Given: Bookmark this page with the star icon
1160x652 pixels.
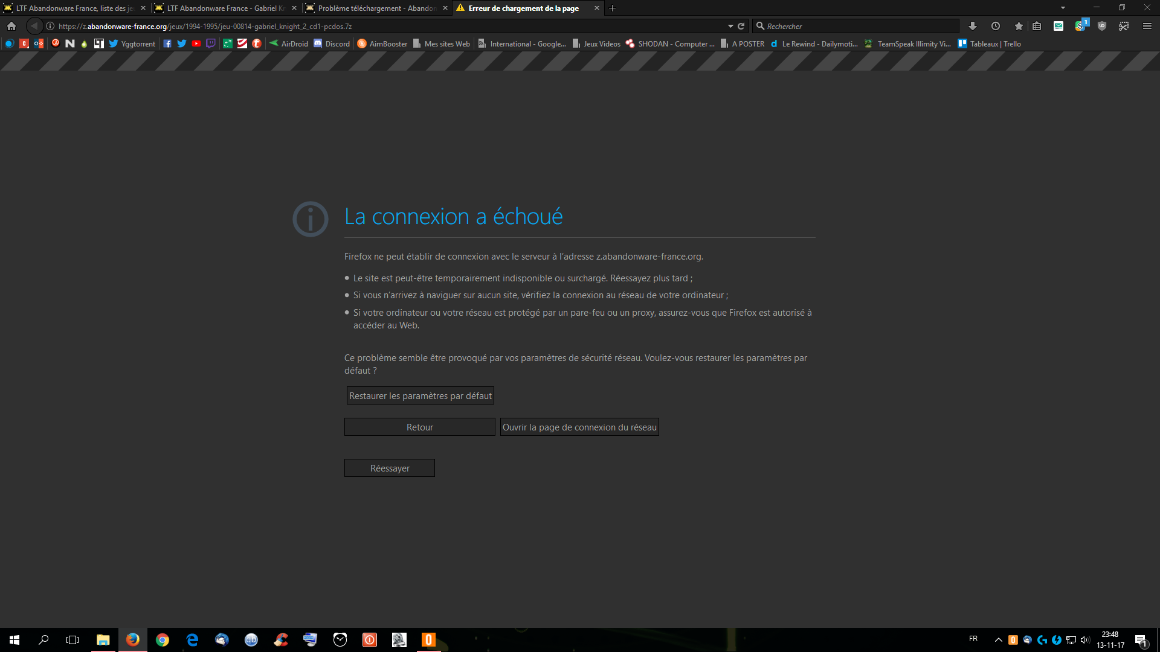Looking at the screenshot, I should (x=1019, y=26).
